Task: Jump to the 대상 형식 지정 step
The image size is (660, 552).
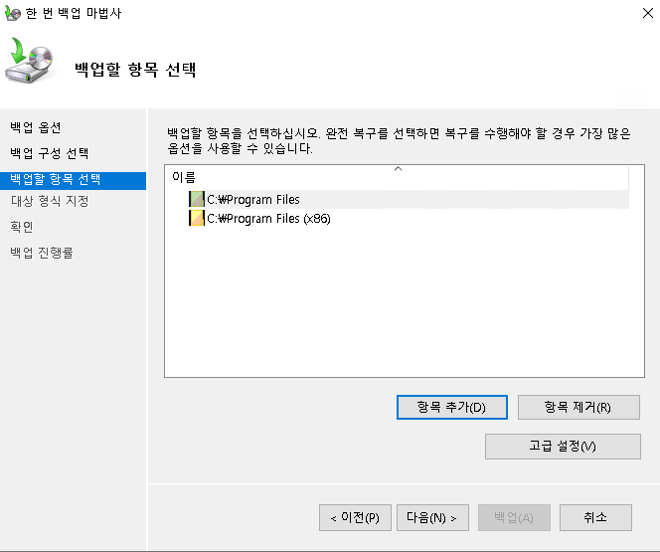Action: click(x=49, y=202)
